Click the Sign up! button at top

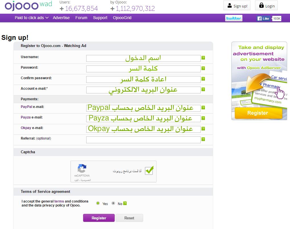pos(237,5)
